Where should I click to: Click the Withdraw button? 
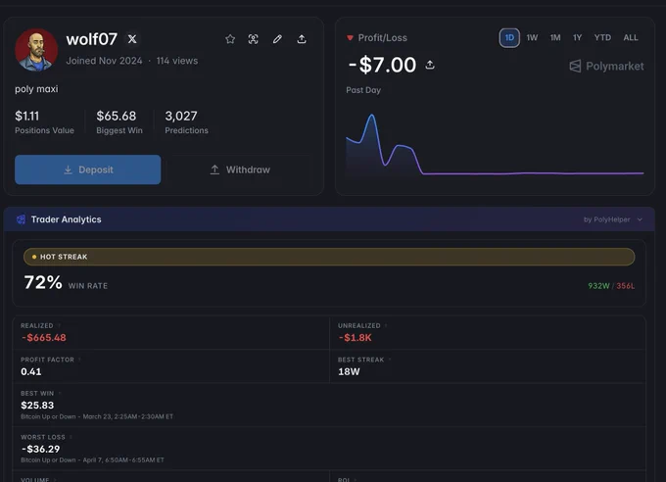tap(240, 169)
